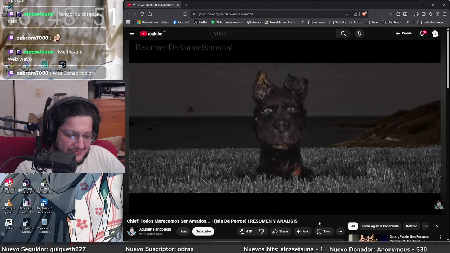The width and height of the screenshot is (450, 253).
Task: Open options for the Guts suggested video
Action: 441,238
